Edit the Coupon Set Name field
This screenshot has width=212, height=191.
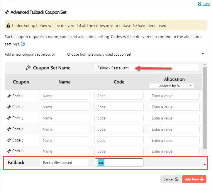pyautogui.click(x=147, y=68)
